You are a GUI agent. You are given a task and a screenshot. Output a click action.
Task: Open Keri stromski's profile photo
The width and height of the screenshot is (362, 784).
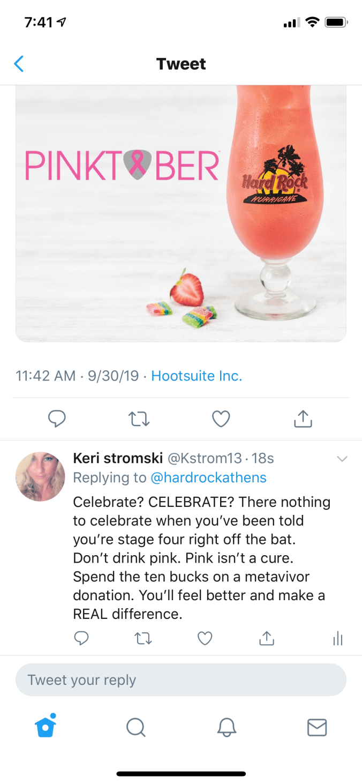(41, 476)
